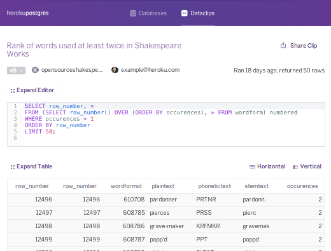Click the database icon next to opensourceshakespe...
The height and width of the screenshot is (251, 331).
pyautogui.click(x=35, y=70)
